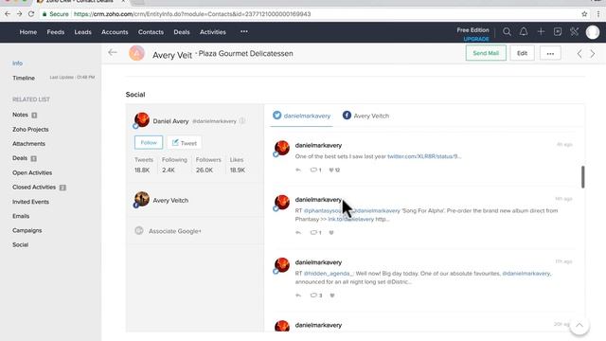Go back with the left arrow

point(113,53)
